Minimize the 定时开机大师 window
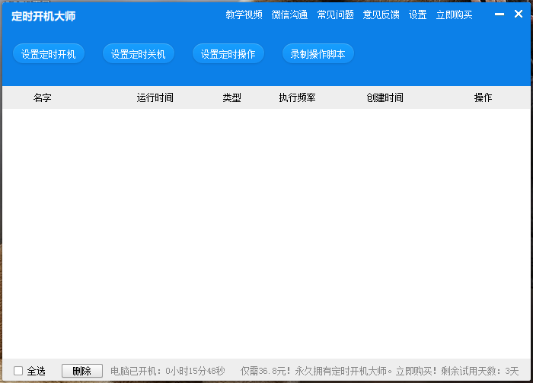This screenshot has height=383, width=533. pos(499,14)
